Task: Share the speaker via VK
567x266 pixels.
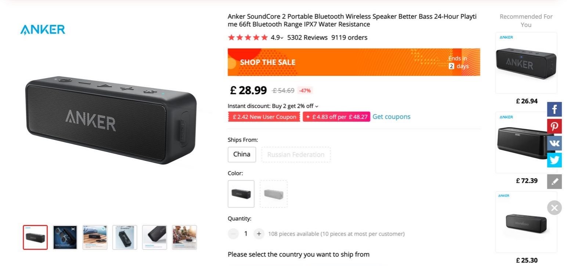Action: 554,143
